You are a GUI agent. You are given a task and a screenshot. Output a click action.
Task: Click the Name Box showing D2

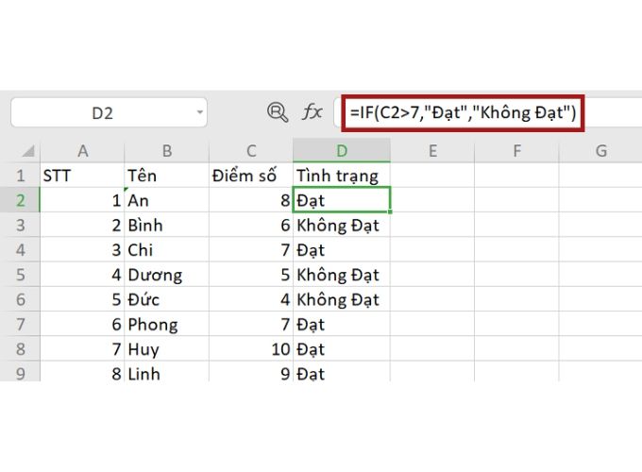(102, 113)
